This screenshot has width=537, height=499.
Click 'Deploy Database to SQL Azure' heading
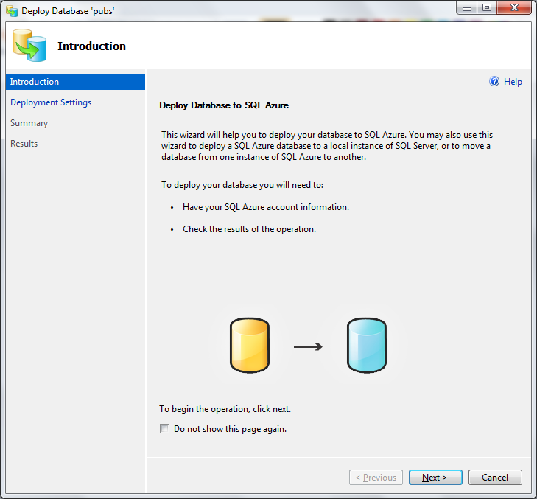[224, 105]
